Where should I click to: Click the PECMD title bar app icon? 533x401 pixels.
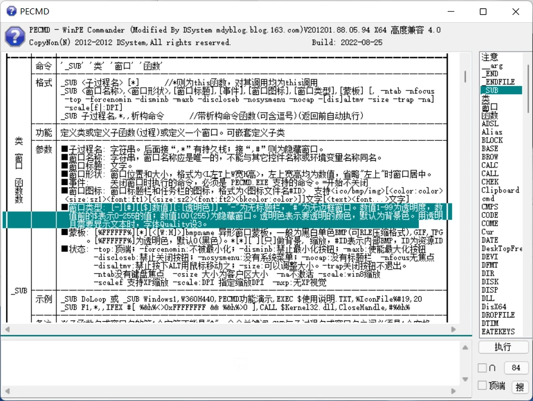coord(11,11)
